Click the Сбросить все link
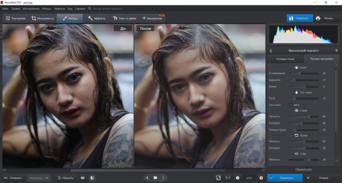Viewport: 342px width, 183px height. [303, 169]
